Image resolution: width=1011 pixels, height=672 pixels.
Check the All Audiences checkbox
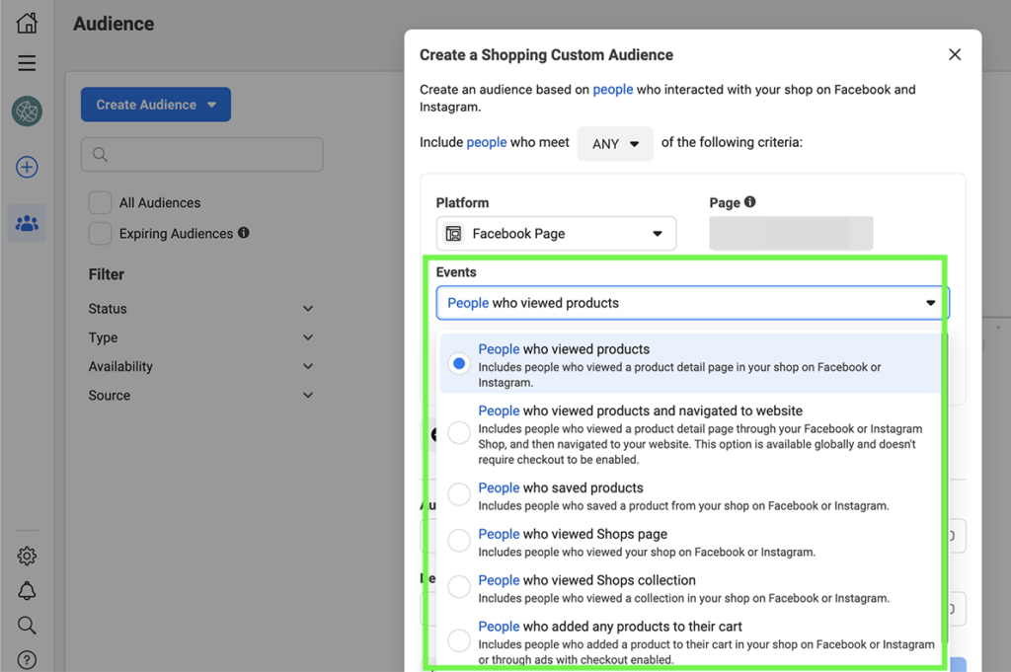point(100,203)
